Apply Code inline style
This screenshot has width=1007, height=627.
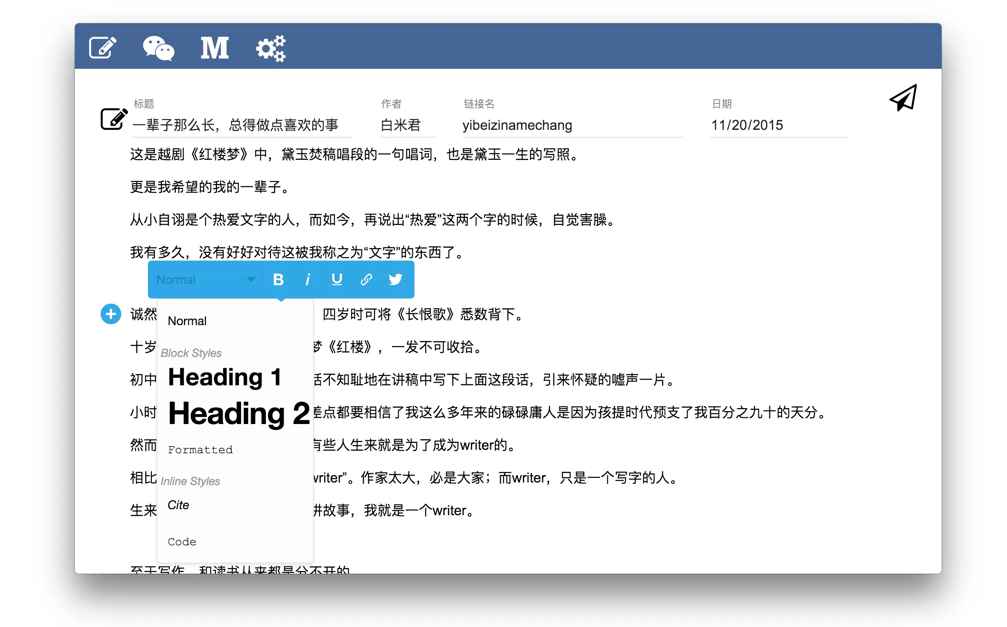pyautogui.click(x=182, y=542)
